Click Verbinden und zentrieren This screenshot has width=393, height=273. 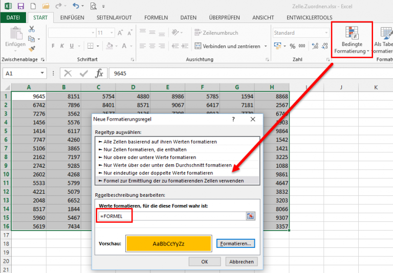point(228,46)
